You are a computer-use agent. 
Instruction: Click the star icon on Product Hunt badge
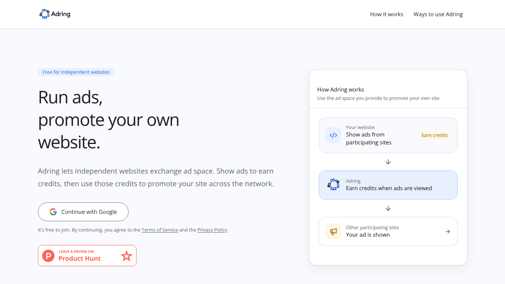click(126, 256)
